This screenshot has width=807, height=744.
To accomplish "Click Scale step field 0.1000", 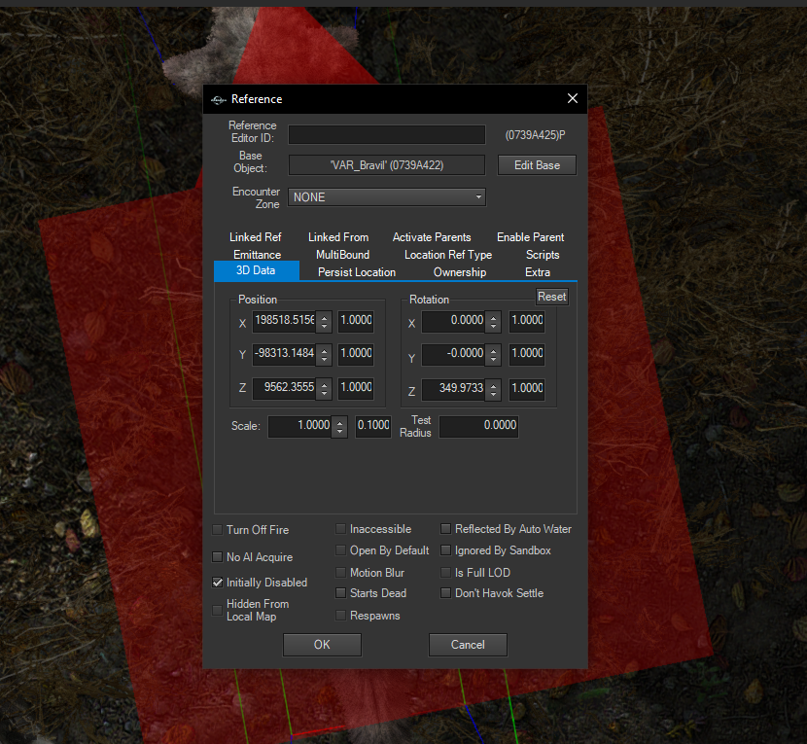I will 373,425.
